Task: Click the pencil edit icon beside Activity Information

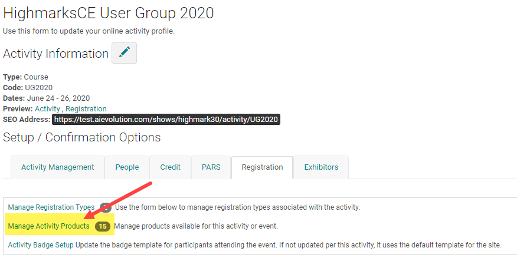Action: coord(124,53)
